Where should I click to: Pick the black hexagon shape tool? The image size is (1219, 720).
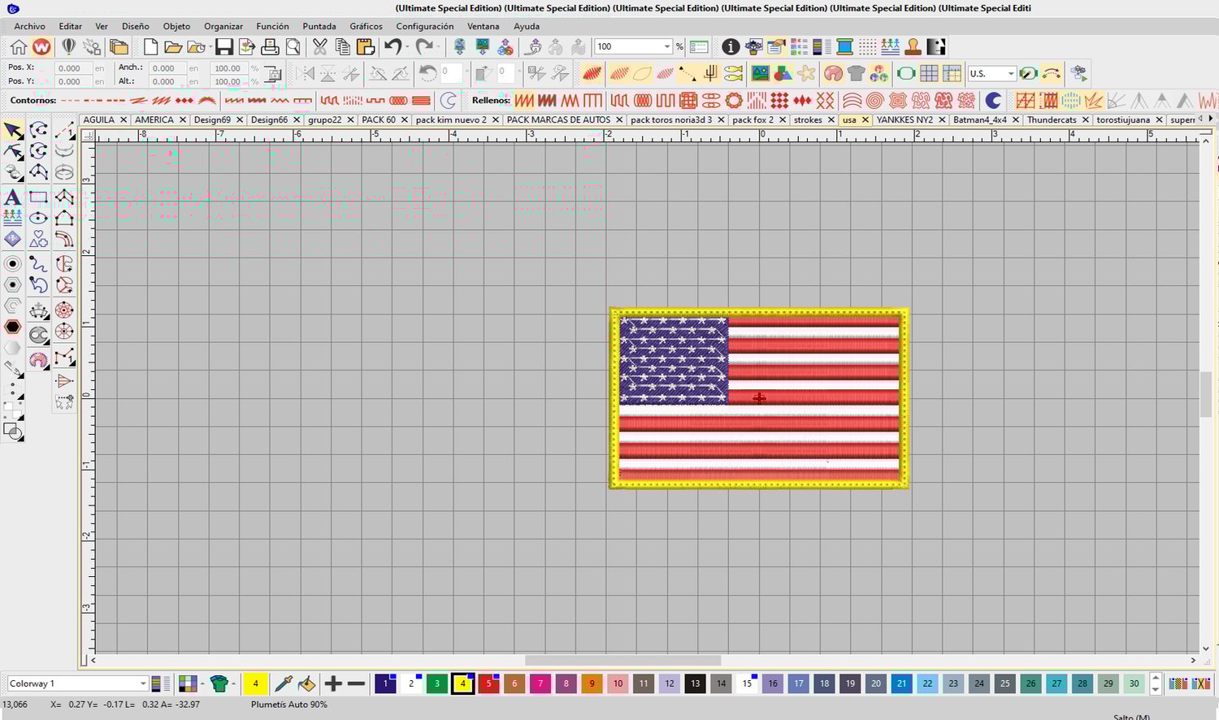click(12, 327)
